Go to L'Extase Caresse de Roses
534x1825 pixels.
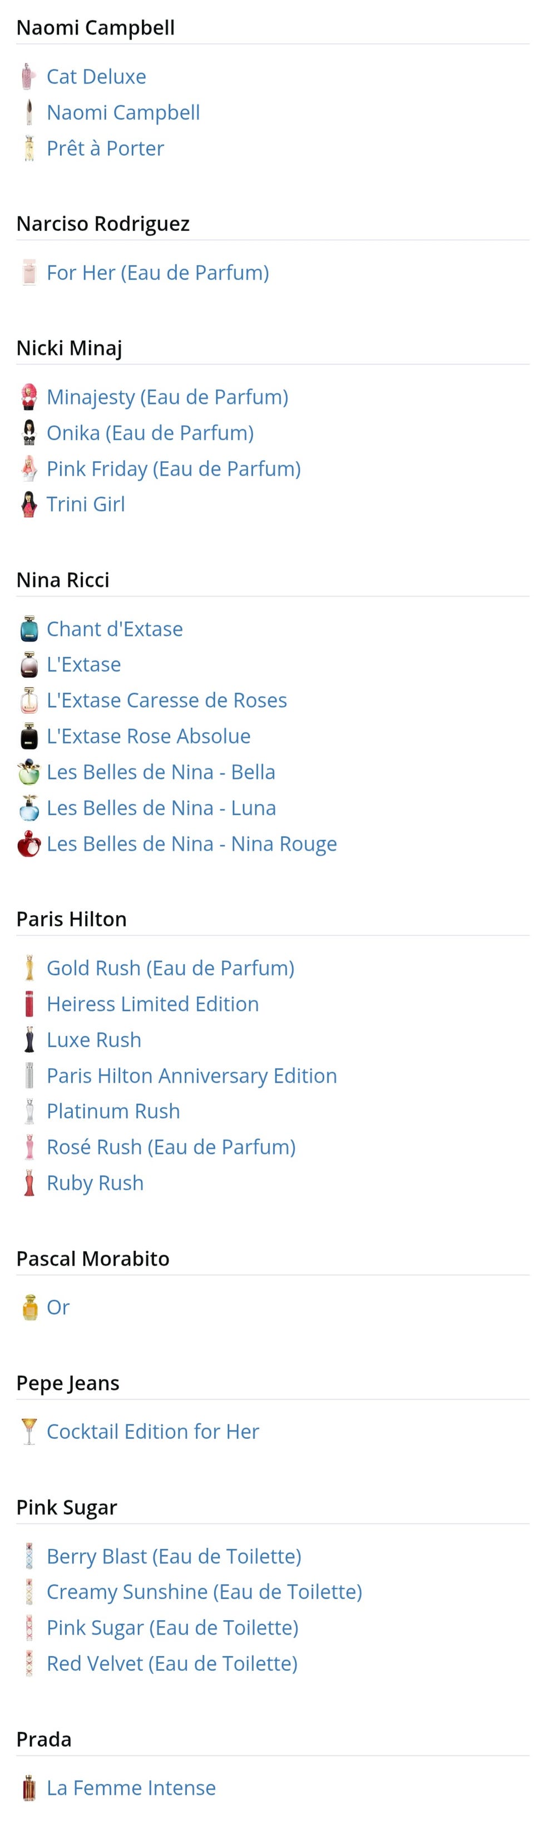pyautogui.click(x=166, y=701)
